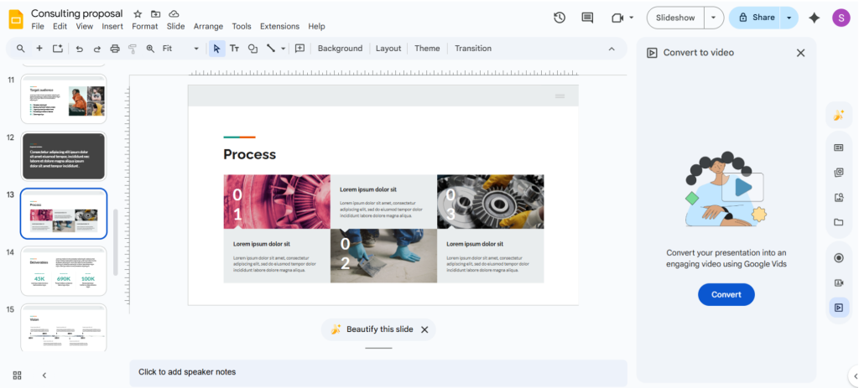Screen dimensions: 859x388
Task: Open the Extensions menu
Action: coord(279,26)
